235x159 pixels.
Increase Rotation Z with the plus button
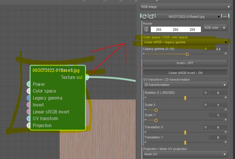[x=226, y=97]
